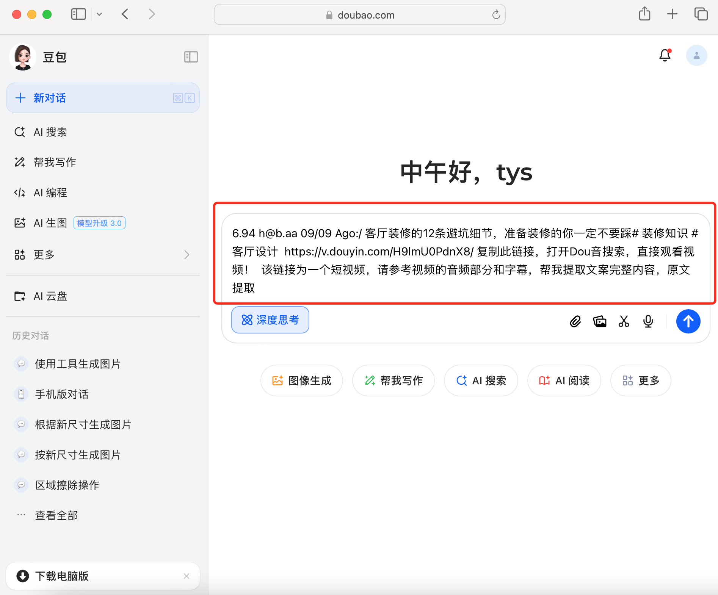Click the 豆包 avatar image
The image size is (718, 595).
click(23, 57)
